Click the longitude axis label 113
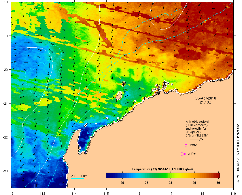 [43, 194]
